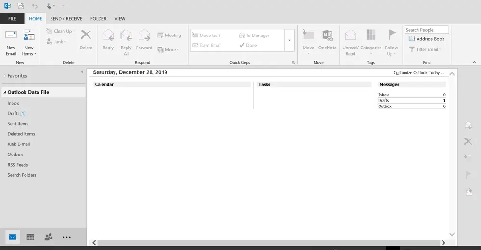
Task: Switch to the FOLDER tab
Action: [x=99, y=19]
